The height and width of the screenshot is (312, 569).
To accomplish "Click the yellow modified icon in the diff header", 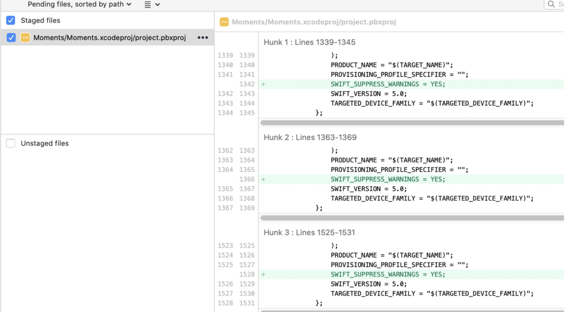I will click(224, 22).
